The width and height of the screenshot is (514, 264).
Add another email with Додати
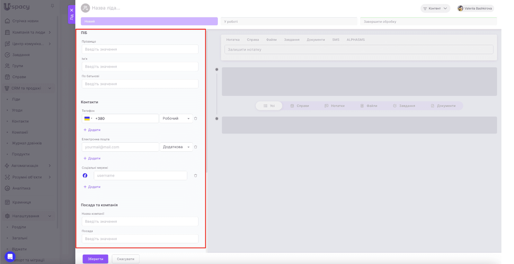pyautogui.click(x=92, y=158)
